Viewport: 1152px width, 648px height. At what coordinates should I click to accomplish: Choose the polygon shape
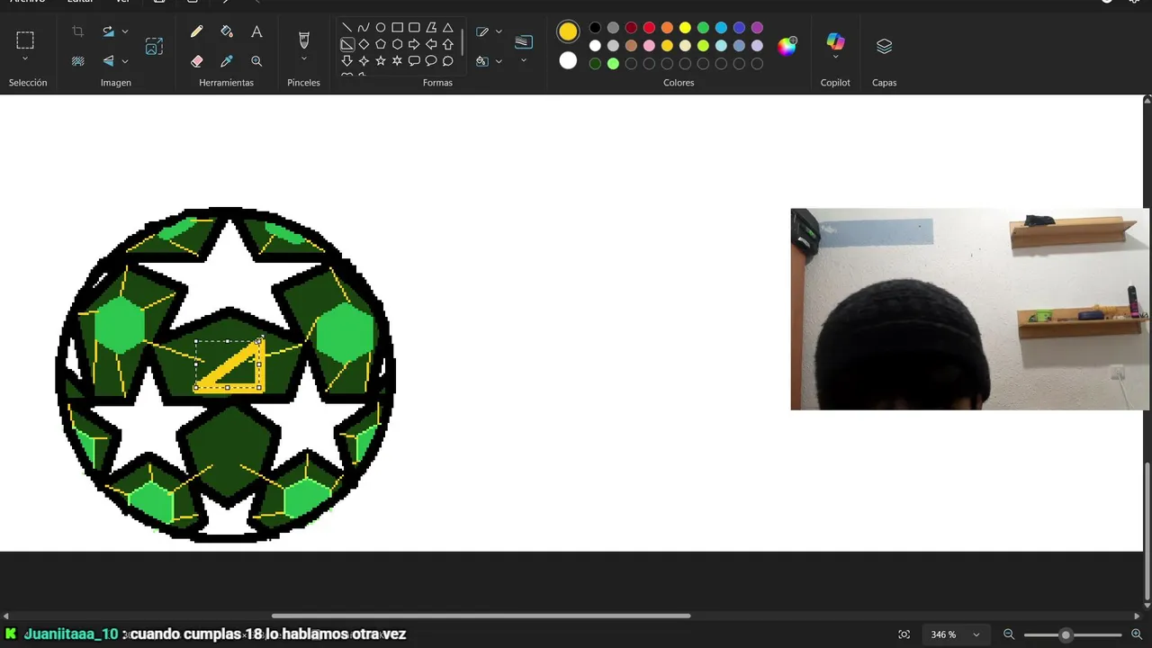tap(431, 28)
